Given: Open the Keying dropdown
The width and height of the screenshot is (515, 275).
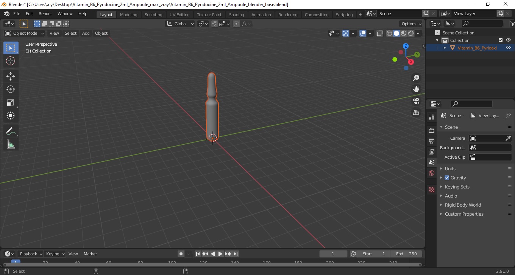Looking at the screenshot, I should point(55,254).
